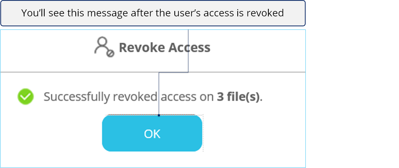
Task: Click the word 'Revoke' in the title
Action: pos(142,48)
